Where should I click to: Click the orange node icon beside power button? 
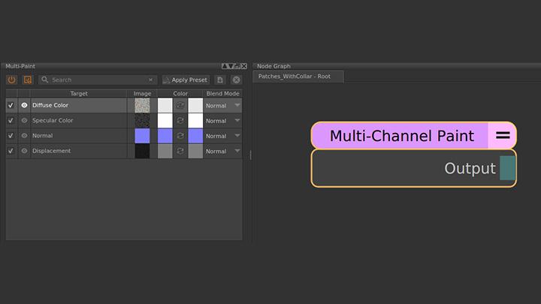28,80
